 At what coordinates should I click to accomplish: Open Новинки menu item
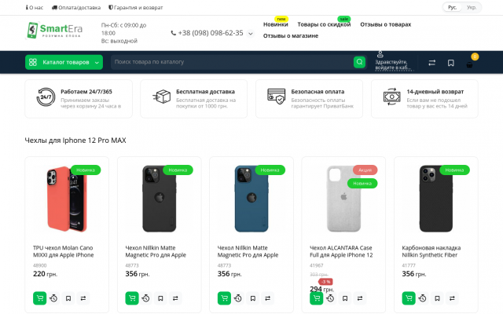(x=276, y=24)
